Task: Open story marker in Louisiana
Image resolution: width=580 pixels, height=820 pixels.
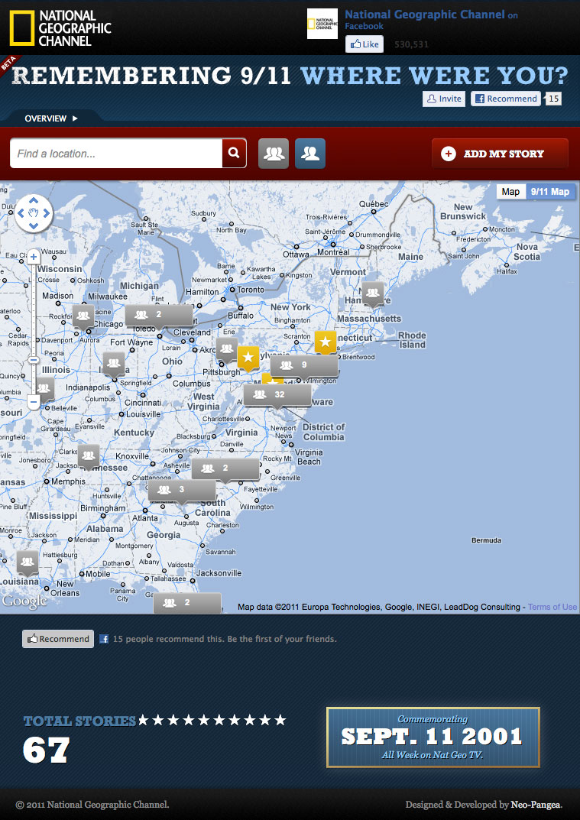Action: 28,562
